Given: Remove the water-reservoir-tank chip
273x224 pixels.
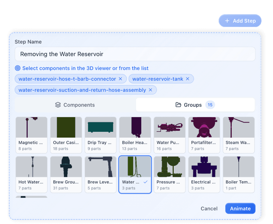Looking at the screenshot, I should click(187, 79).
